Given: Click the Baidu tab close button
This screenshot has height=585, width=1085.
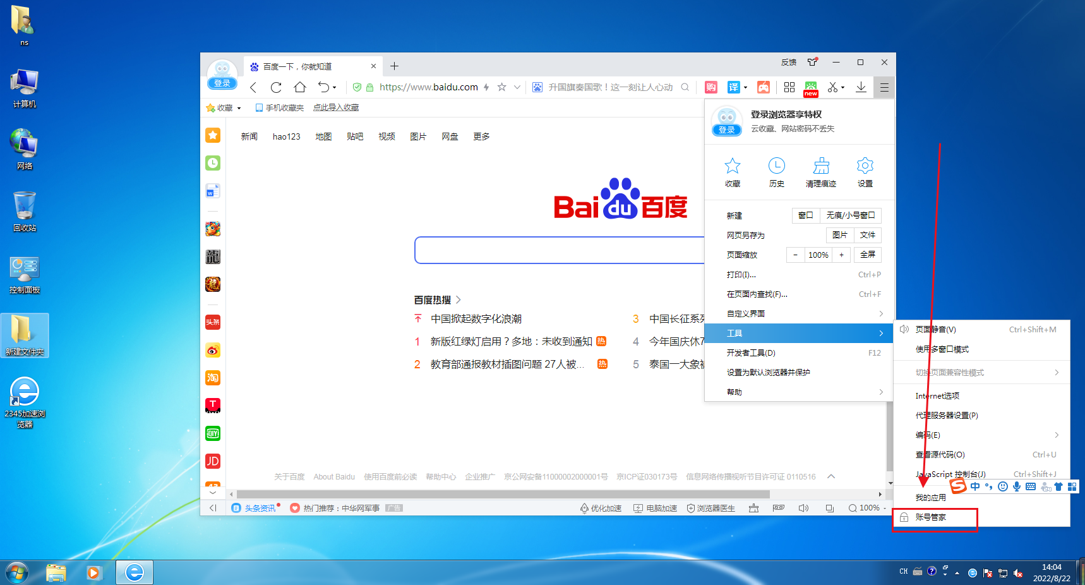Looking at the screenshot, I should click(373, 66).
